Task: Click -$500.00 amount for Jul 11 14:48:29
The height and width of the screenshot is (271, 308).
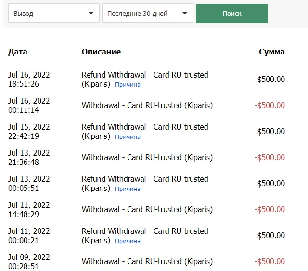Action: point(269,209)
